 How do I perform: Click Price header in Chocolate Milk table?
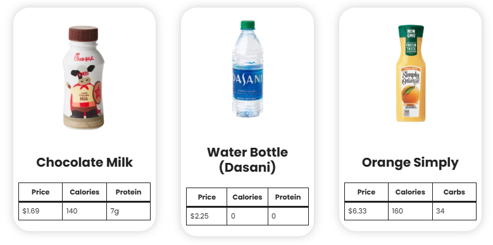pos(41,192)
